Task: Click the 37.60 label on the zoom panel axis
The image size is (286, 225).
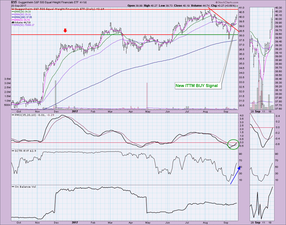Action: tap(278, 109)
